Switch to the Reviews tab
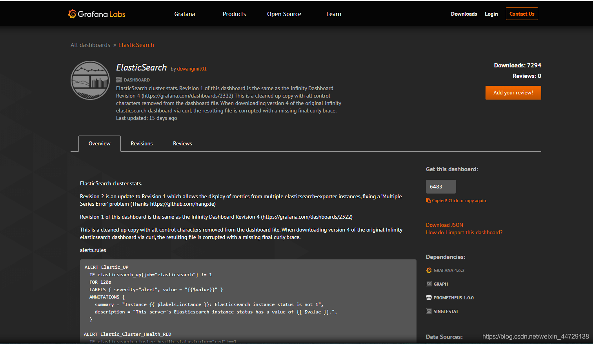The width and height of the screenshot is (593, 344). (182, 143)
